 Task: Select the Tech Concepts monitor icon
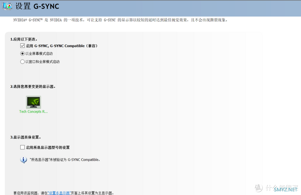click(x=33, y=102)
